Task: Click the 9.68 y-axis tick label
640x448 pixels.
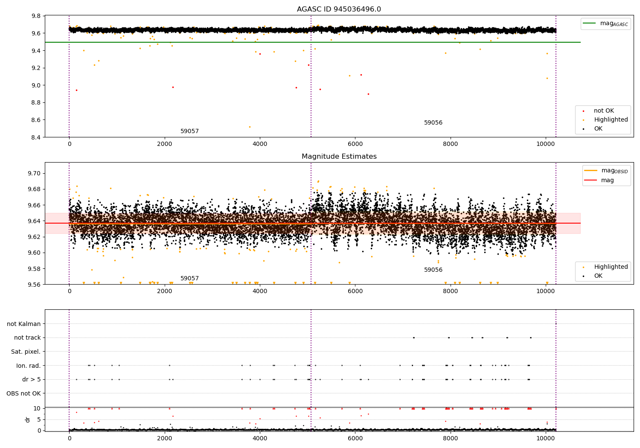Action: point(35,189)
